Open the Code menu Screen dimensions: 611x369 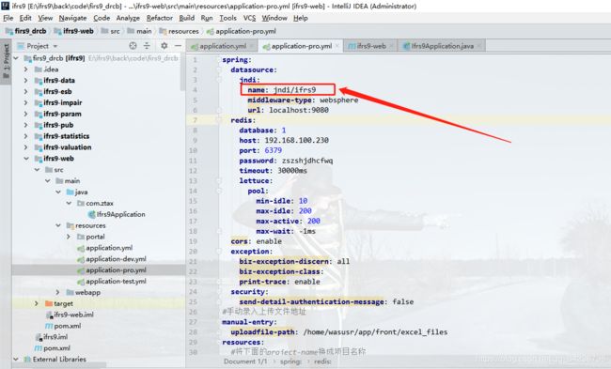[102, 18]
